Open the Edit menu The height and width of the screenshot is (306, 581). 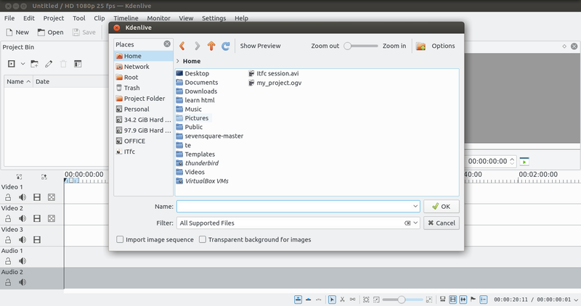click(29, 18)
